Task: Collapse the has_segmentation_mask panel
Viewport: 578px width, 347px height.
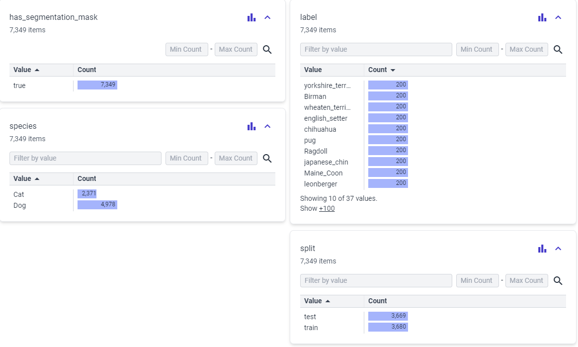Action: (267, 17)
